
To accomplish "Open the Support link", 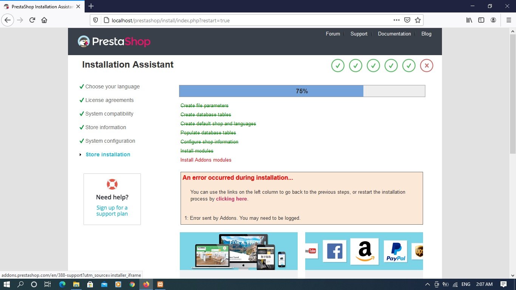I will (359, 34).
